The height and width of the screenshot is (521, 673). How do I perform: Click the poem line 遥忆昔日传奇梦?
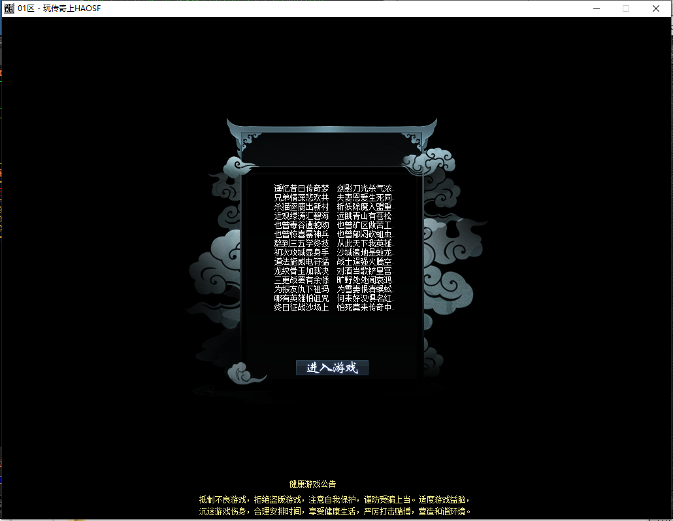click(301, 188)
